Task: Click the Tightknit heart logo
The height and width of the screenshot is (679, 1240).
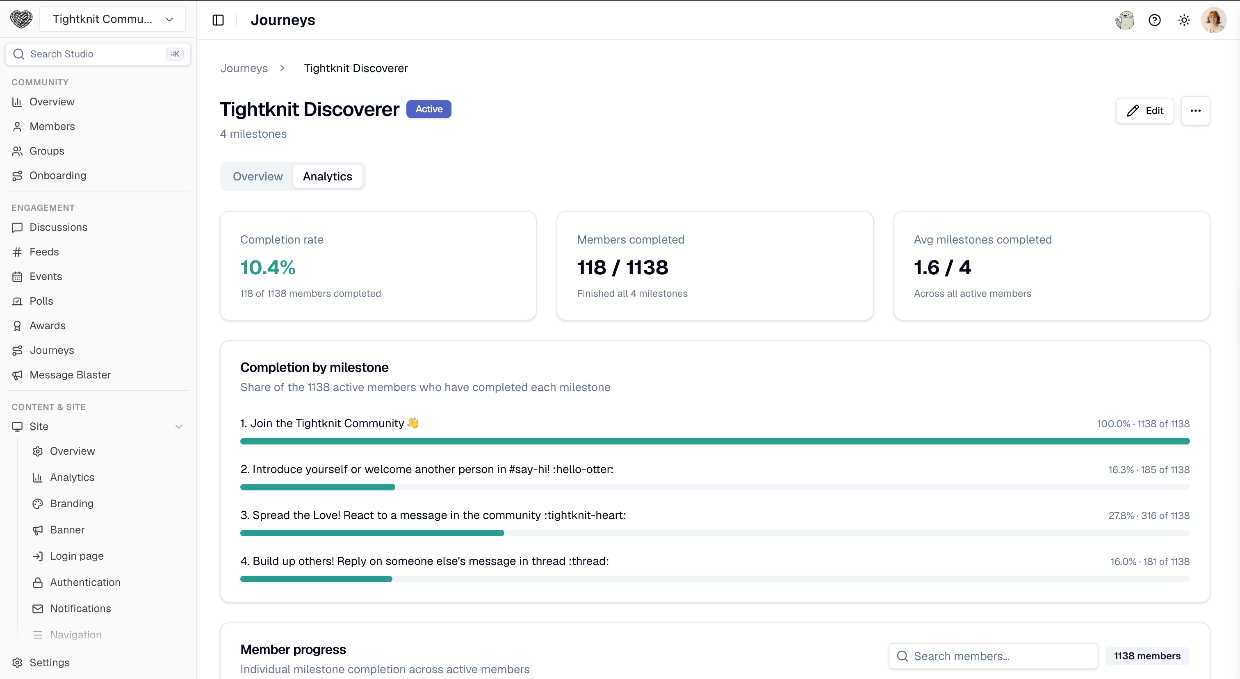Action: tap(21, 19)
